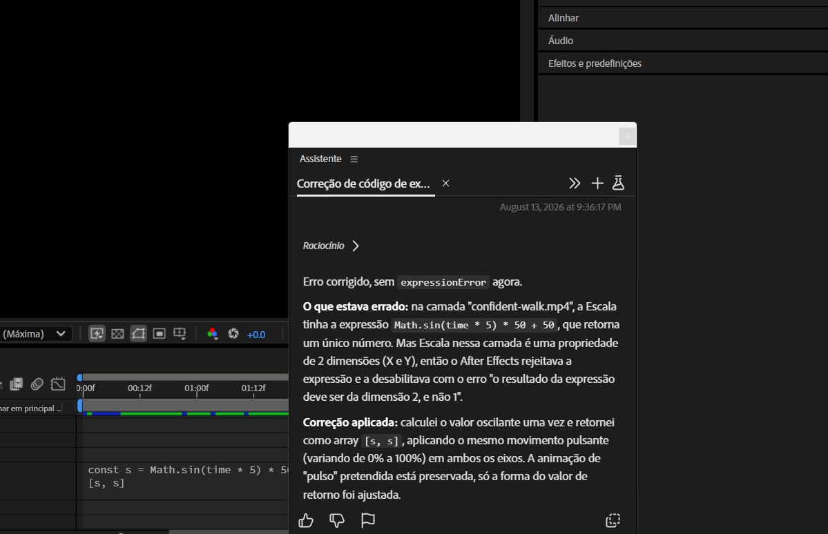Click the '[s, s]' expression line
The image size is (828, 534).
point(106,483)
